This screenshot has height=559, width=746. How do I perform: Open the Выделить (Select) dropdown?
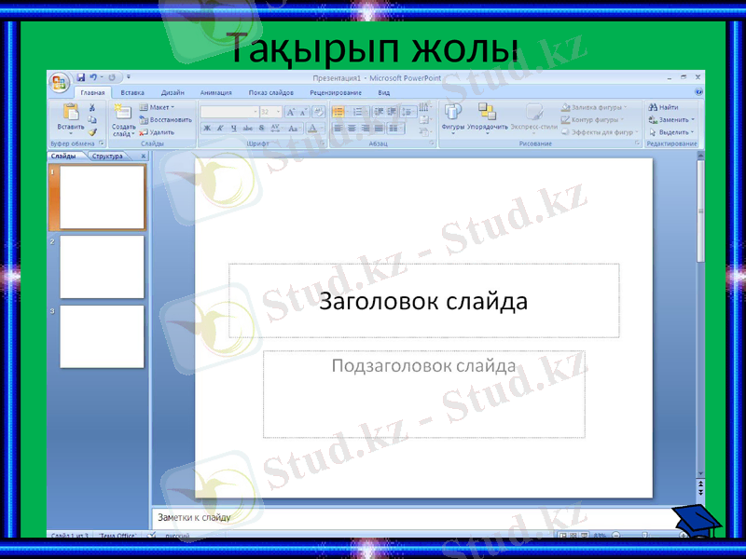[x=670, y=130]
